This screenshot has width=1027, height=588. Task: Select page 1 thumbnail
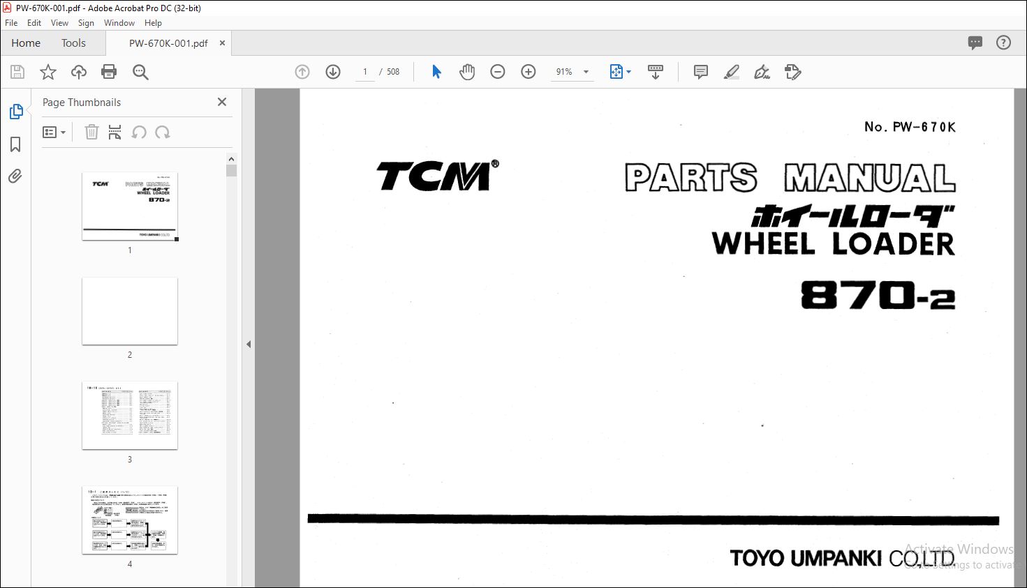click(x=130, y=206)
